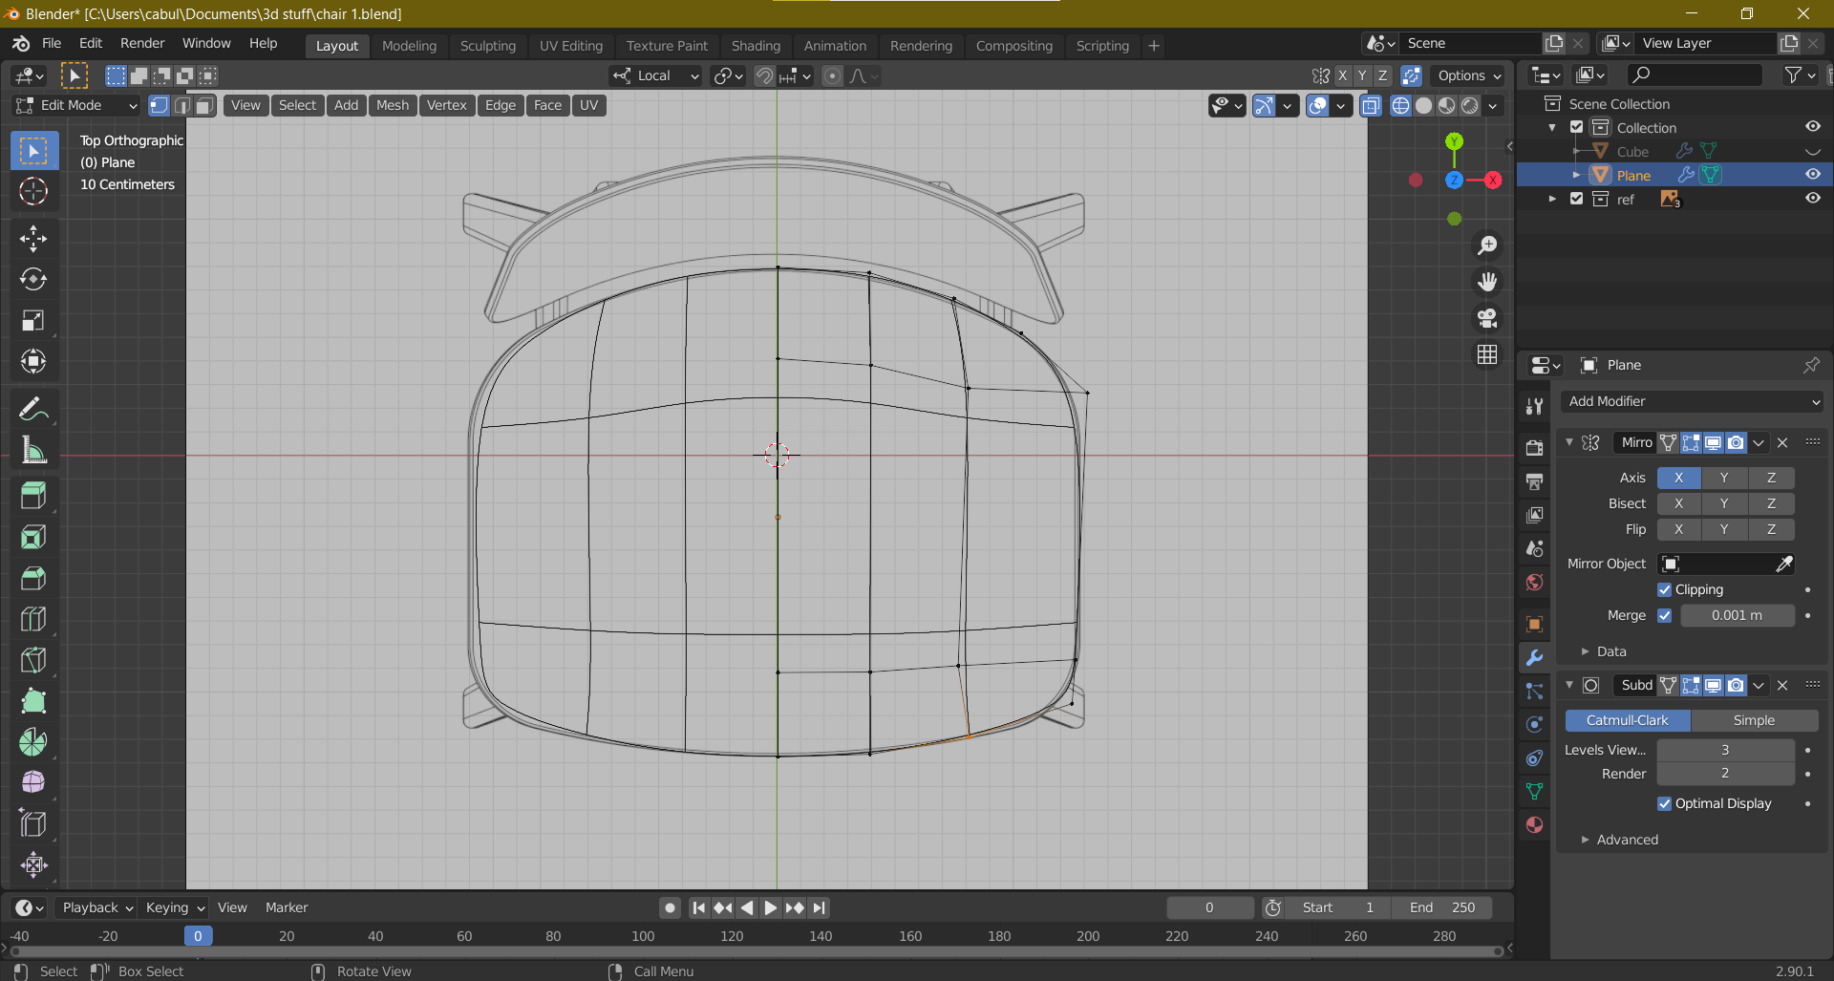This screenshot has height=981, width=1834.
Task: Toggle the camera view icon
Action: pyautogui.click(x=1487, y=318)
